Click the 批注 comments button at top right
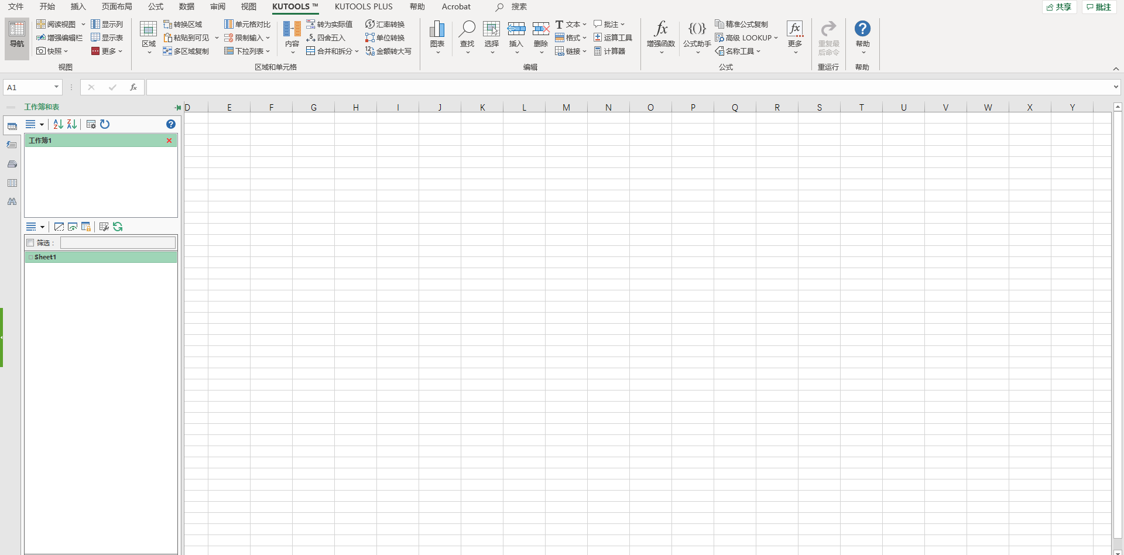The height and width of the screenshot is (555, 1124). [1099, 7]
